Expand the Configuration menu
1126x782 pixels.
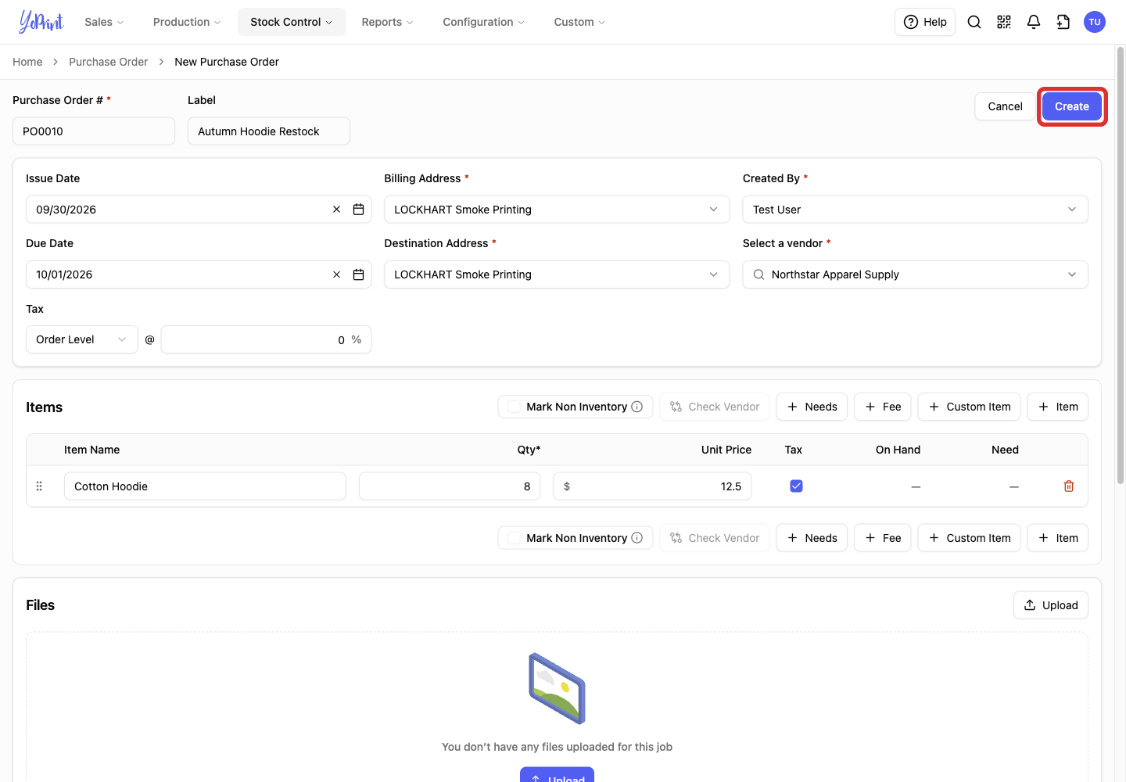pyautogui.click(x=483, y=22)
